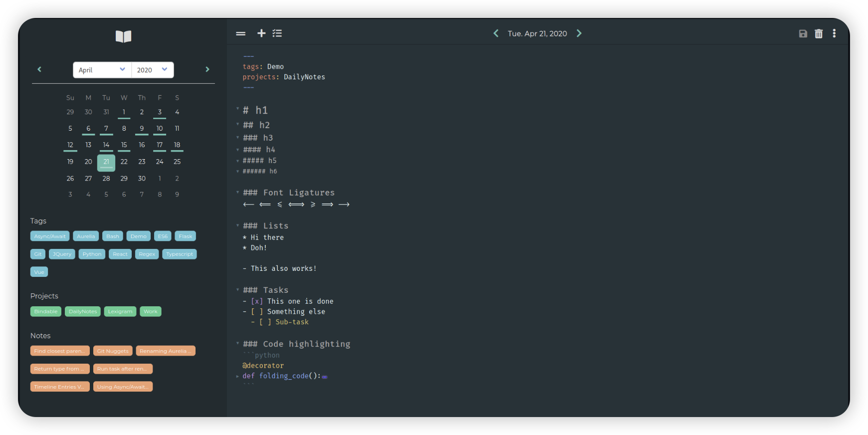
Task: Show next month in calendar
Action: (x=208, y=69)
